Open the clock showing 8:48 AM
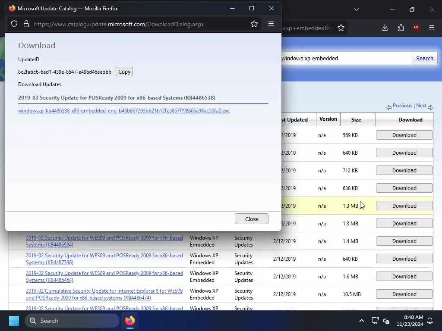Viewport: 442px width, 331px height. point(410,321)
